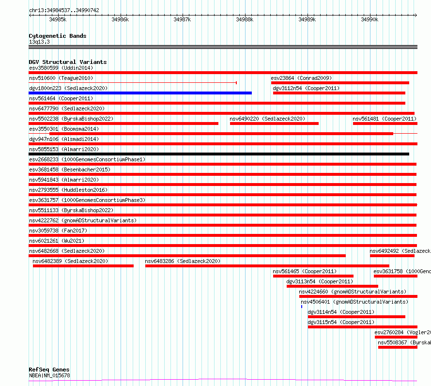Select dgv3114n54 (Cooper2011) label
This screenshot has height=386, width=431.
[341, 312]
